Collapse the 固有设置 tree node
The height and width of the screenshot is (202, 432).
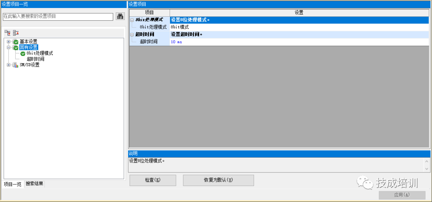tap(8, 48)
